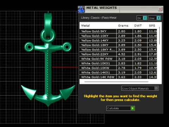Viewport: 169px width, 127px height.
Task: Click the Grams column header
Action: (123, 26)
